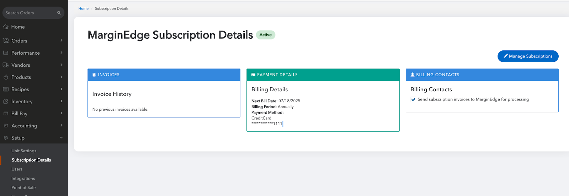Click the Accounting icon in sidebar
Viewport: 569px width, 196px height.
[x=6, y=126]
